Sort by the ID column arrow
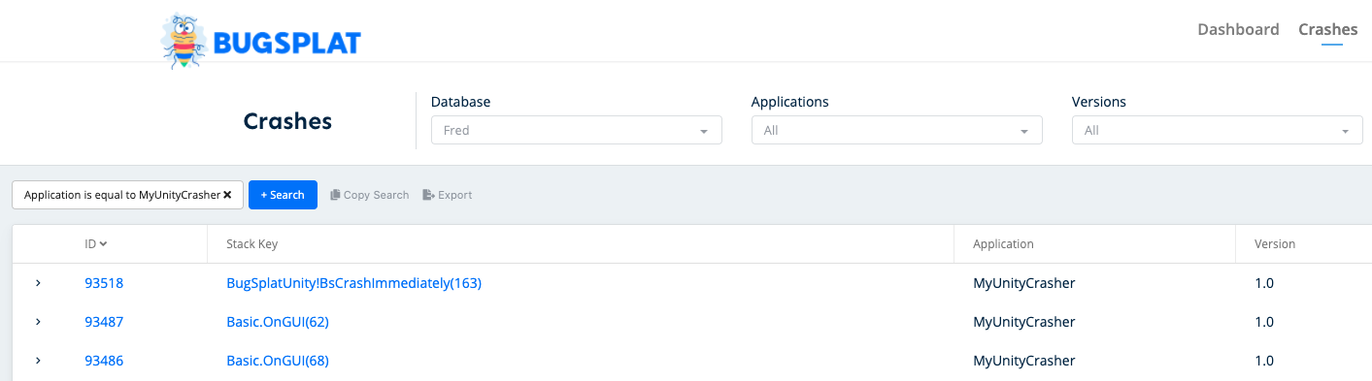 pos(103,244)
